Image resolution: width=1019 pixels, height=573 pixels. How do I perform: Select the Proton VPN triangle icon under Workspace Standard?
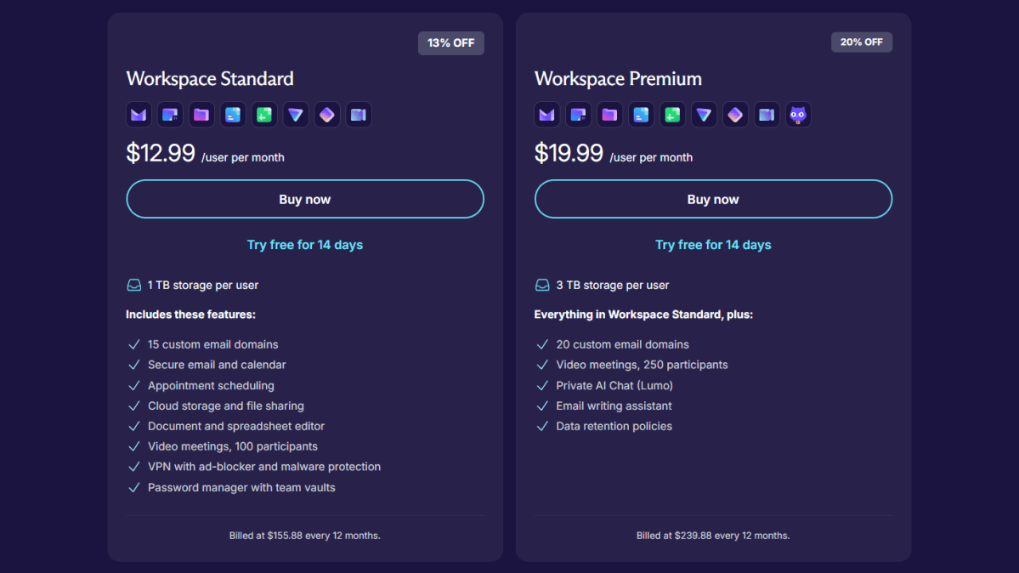(296, 114)
